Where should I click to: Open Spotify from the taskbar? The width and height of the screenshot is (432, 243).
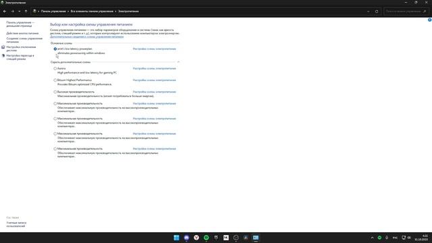tap(206, 238)
